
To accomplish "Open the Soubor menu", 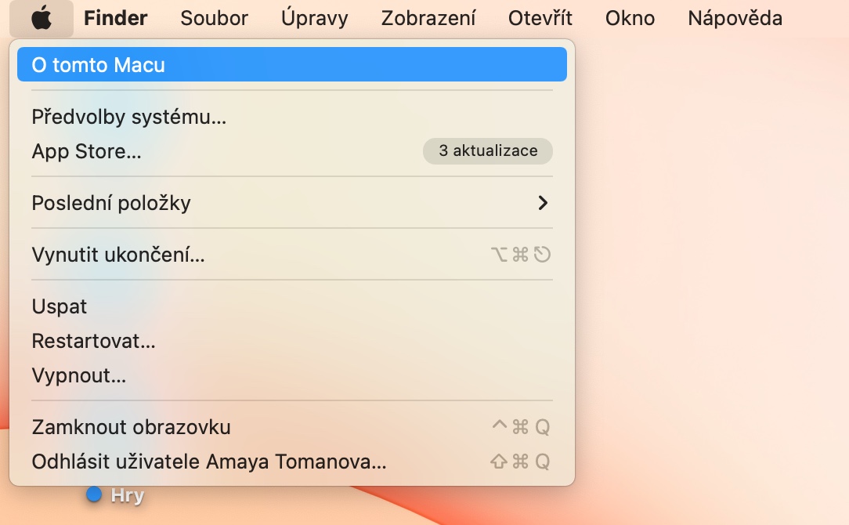I will pos(214,19).
